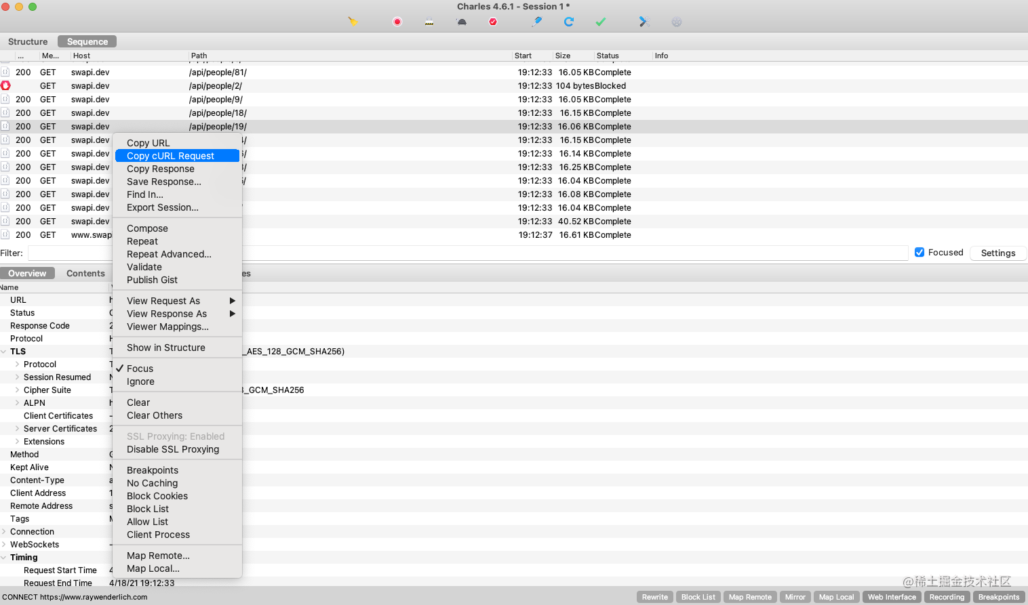The height and width of the screenshot is (605, 1028).
Task: Open the settings gear icon
Action: tap(677, 22)
